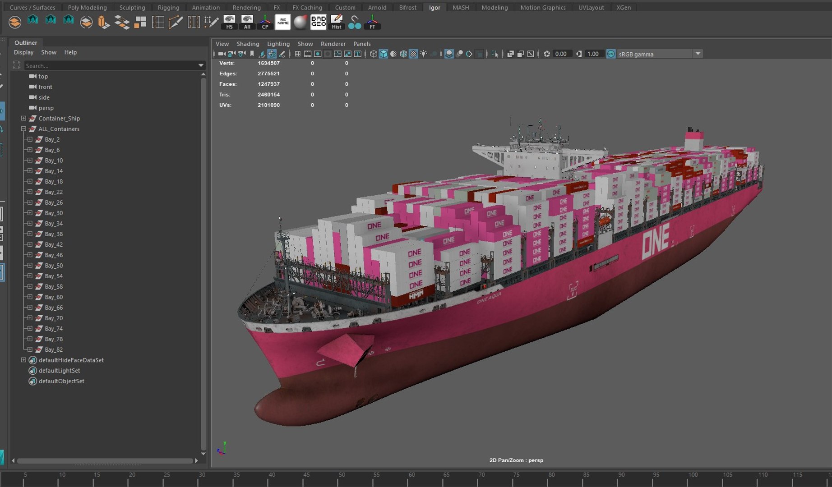Click the gamma contrast icon
The height and width of the screenshot is (487, 832).
[x=579, y=54]
